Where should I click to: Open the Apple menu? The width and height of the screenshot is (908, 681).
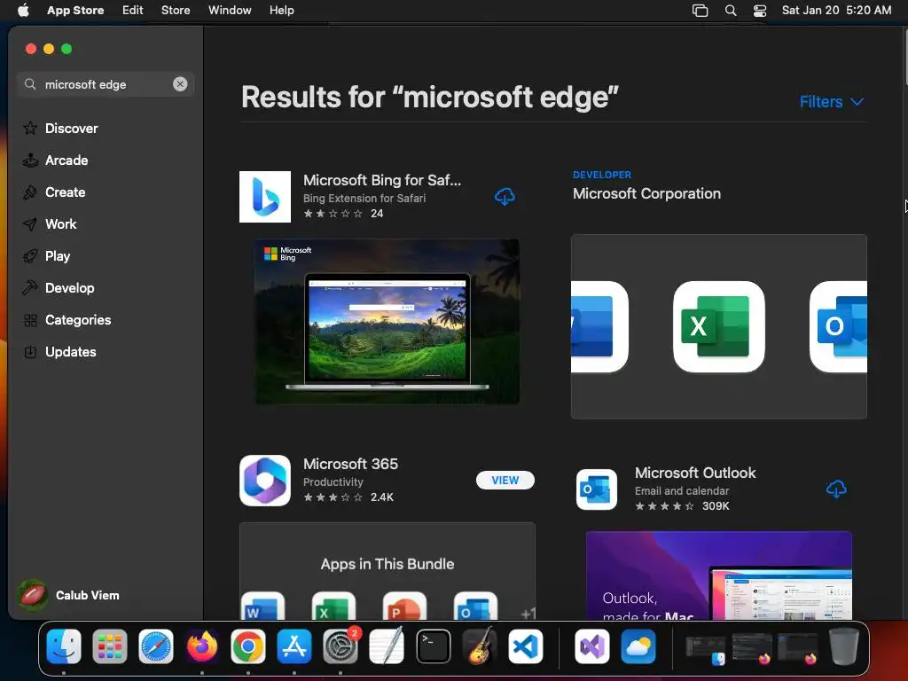pos(23,10)
